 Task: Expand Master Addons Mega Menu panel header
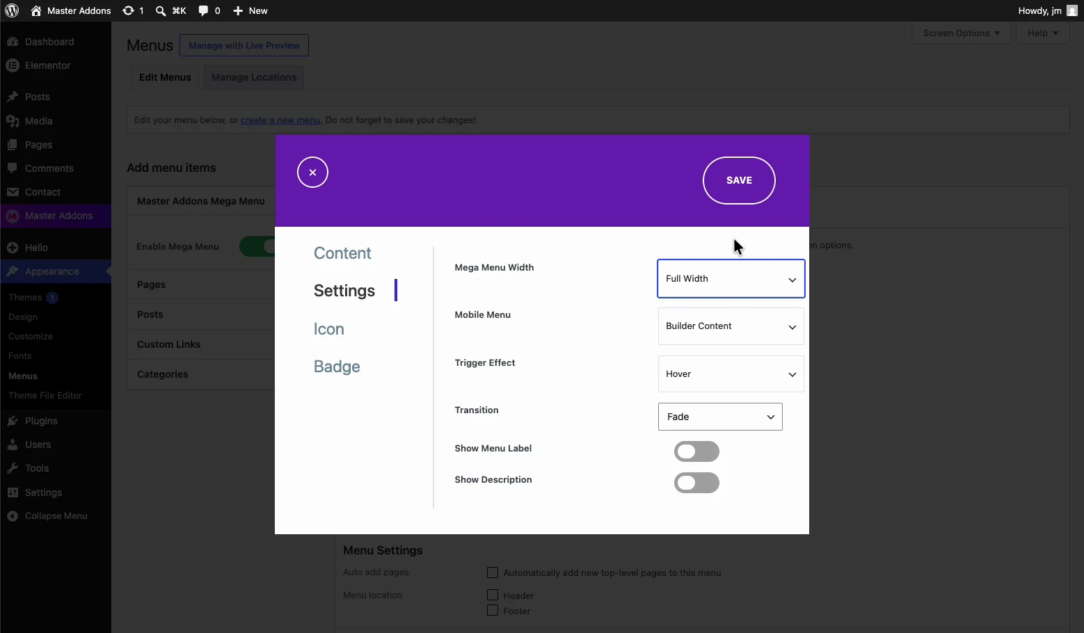(201, 201)
